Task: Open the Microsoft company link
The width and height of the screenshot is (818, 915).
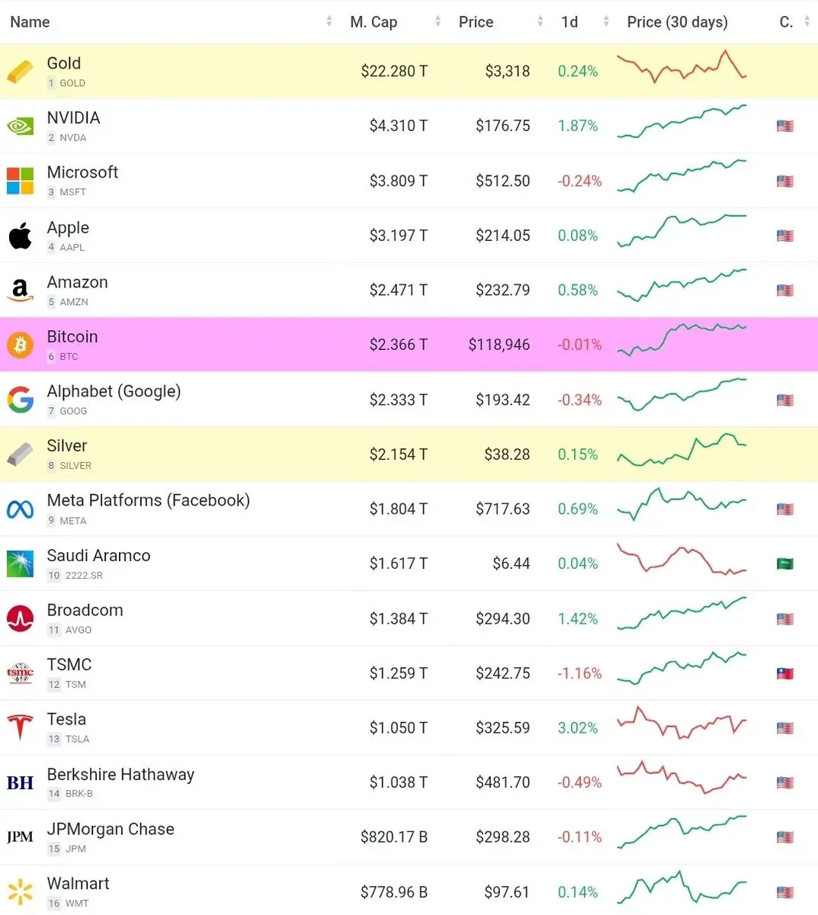Action: [82, 172]
